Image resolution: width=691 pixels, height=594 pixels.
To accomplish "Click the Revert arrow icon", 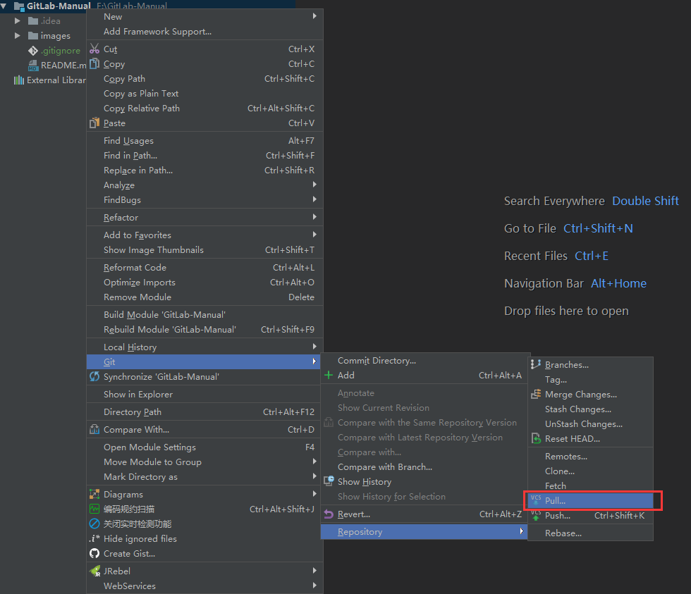I will 329,514.
